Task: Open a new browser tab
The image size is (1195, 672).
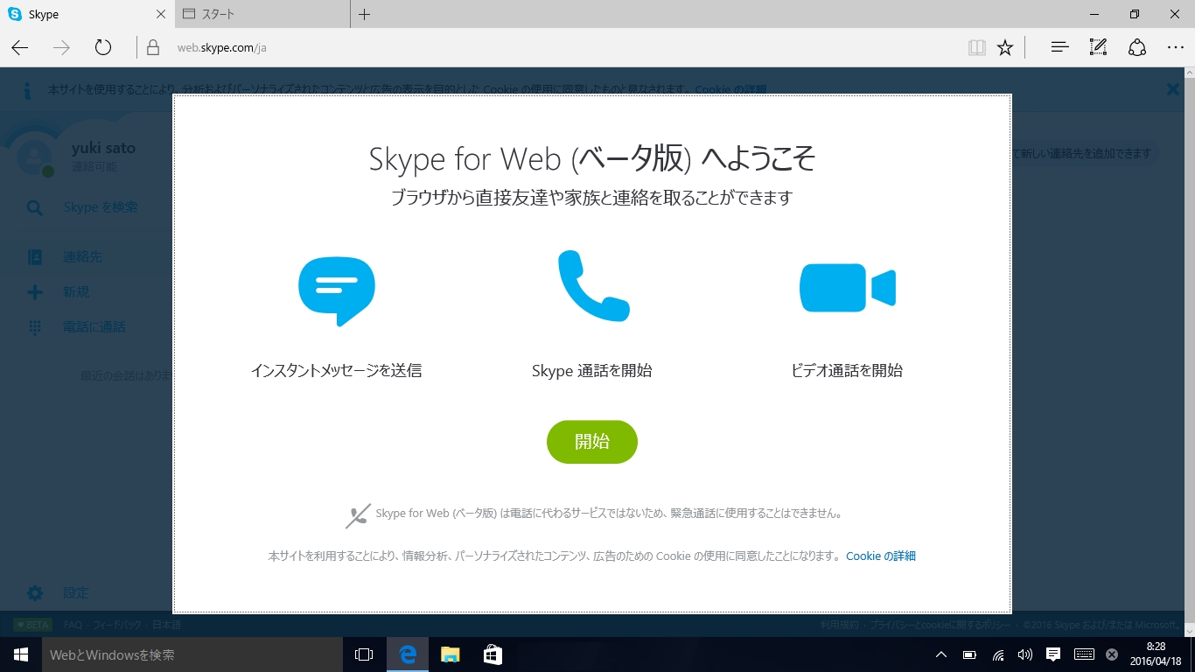Action: point(365,14)
